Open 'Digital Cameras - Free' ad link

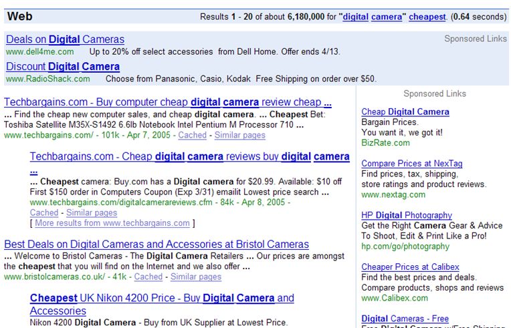click(405, 319)
